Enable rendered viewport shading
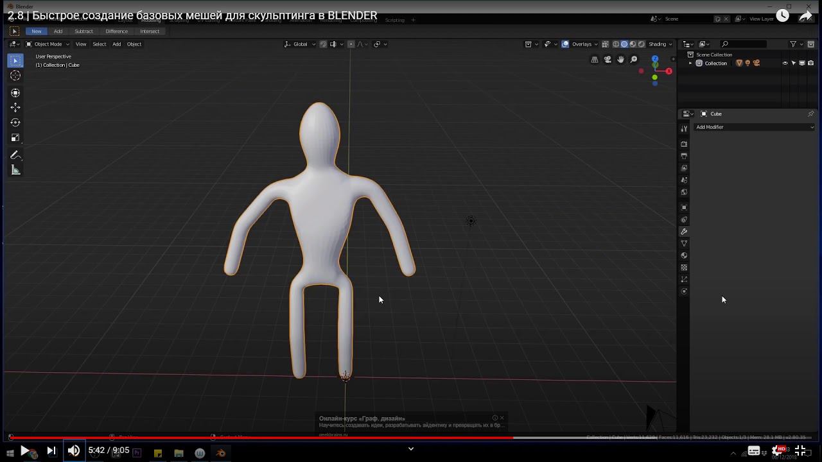Image resolution: width=822 pixels, height=462 pixels. (x=641, y=44)
